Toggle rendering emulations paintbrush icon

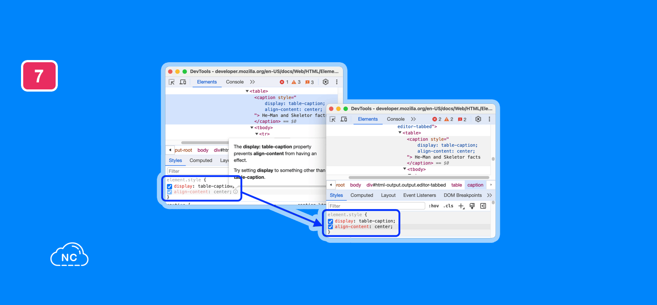[472, 206]
